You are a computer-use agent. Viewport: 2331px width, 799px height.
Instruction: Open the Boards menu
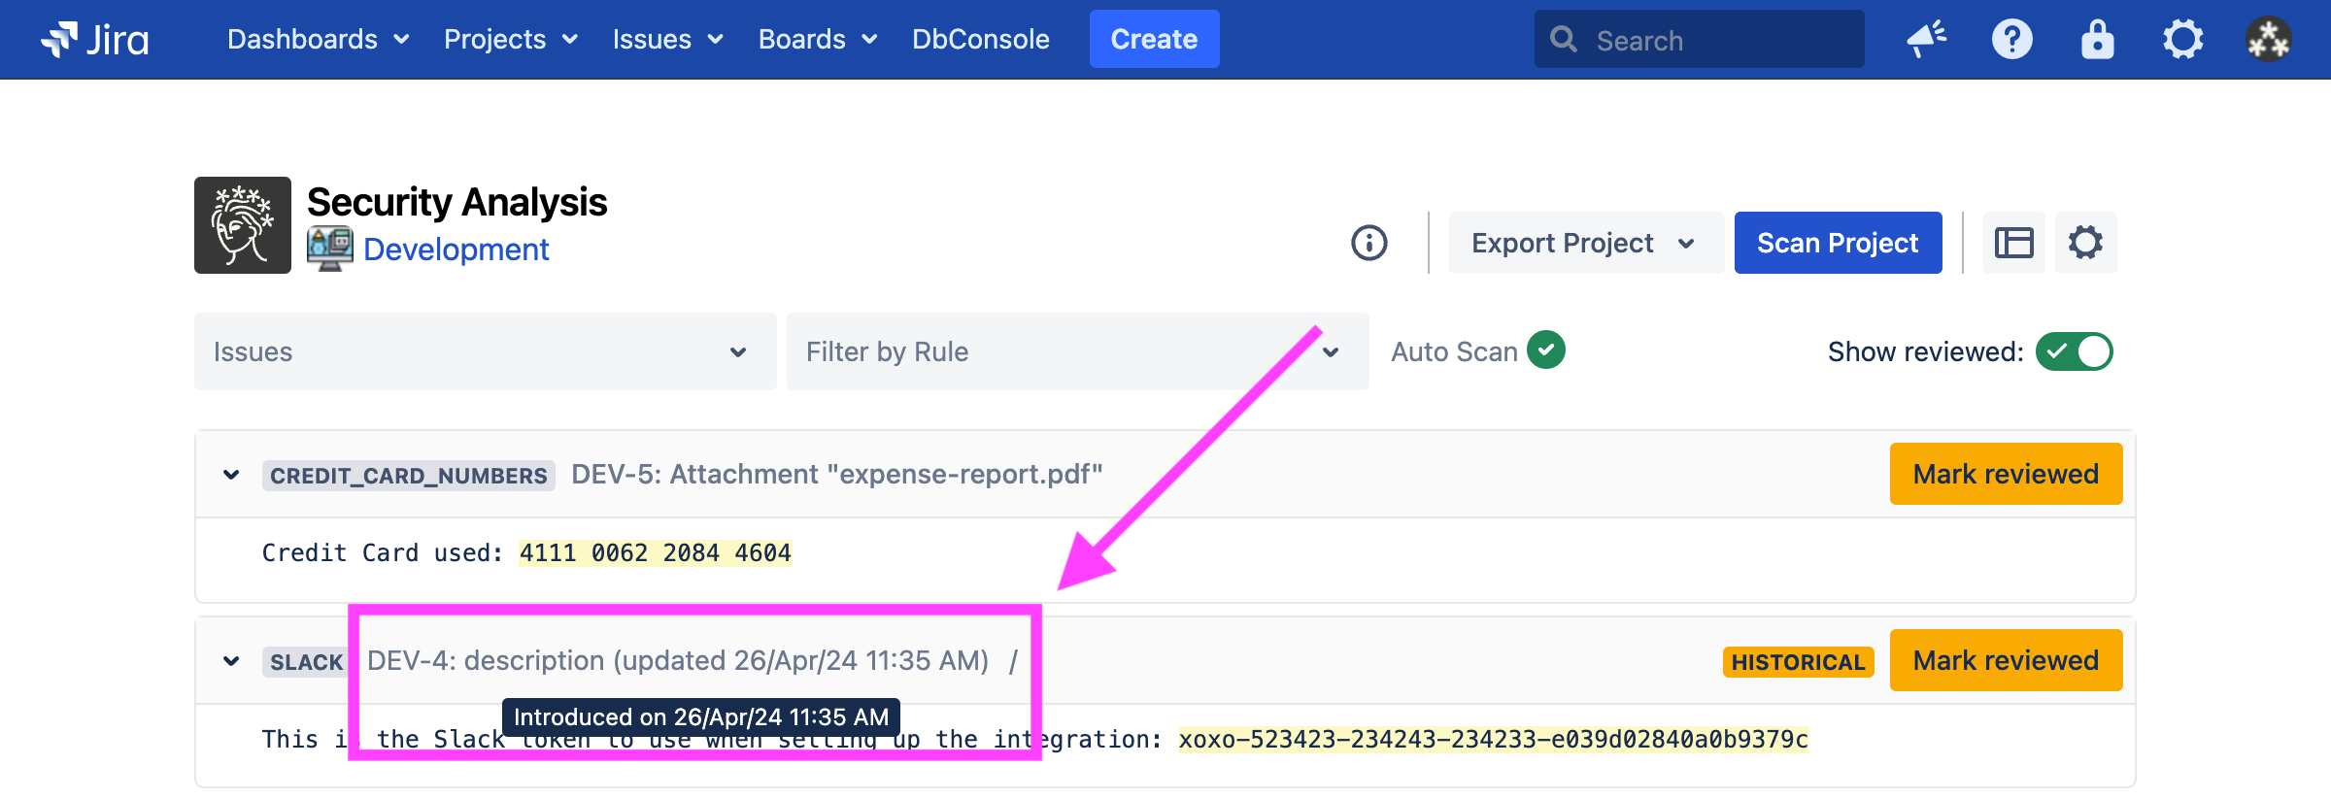click(x=817, y=40)
